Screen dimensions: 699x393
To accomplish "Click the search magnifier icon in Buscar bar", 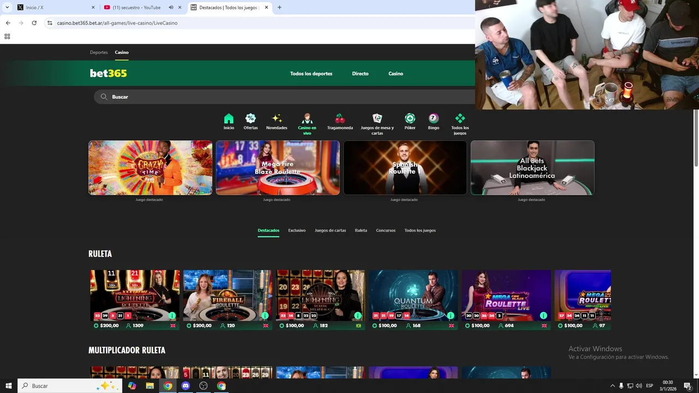I will [104, 97].
